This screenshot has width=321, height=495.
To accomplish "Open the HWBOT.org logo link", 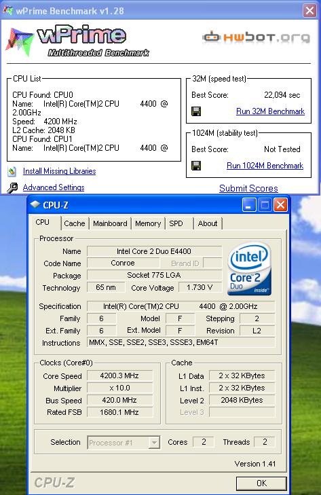I will point(256,37).
